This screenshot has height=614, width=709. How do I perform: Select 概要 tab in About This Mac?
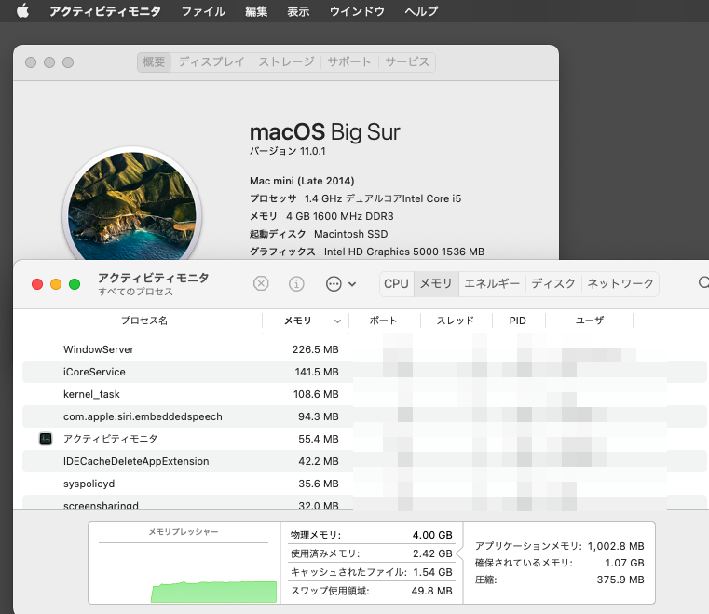[154, 61]
